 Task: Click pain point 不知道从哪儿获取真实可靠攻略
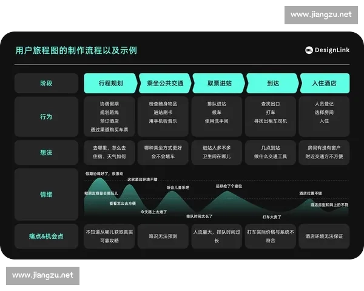(109, 236)
